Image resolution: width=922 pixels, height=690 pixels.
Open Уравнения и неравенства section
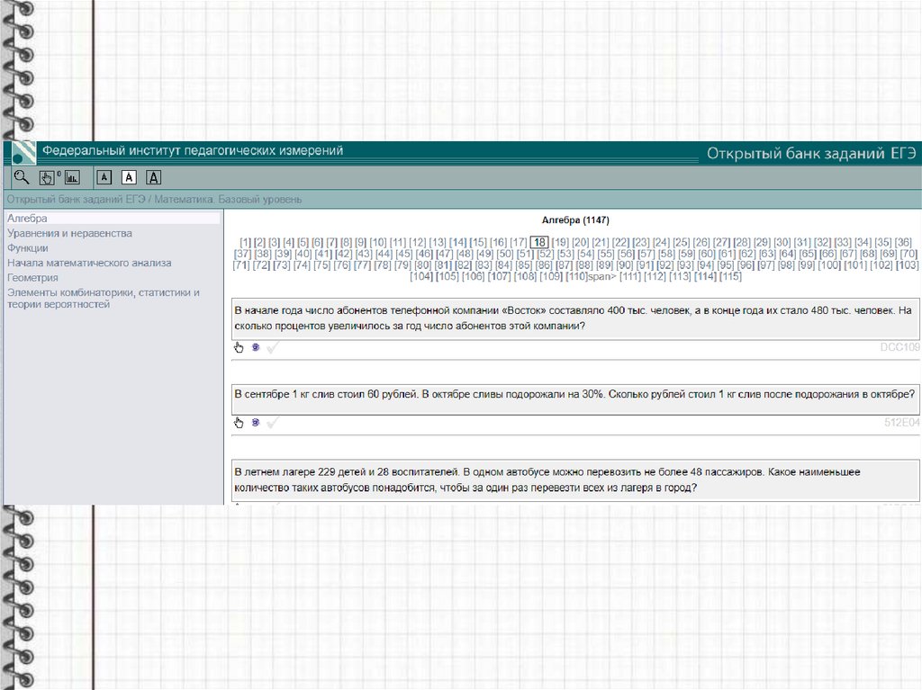point(69,234)
